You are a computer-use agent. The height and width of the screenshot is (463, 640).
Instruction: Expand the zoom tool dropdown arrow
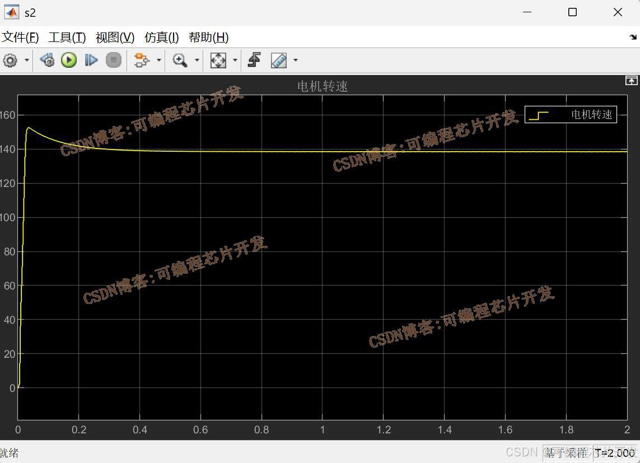(197, 60)
